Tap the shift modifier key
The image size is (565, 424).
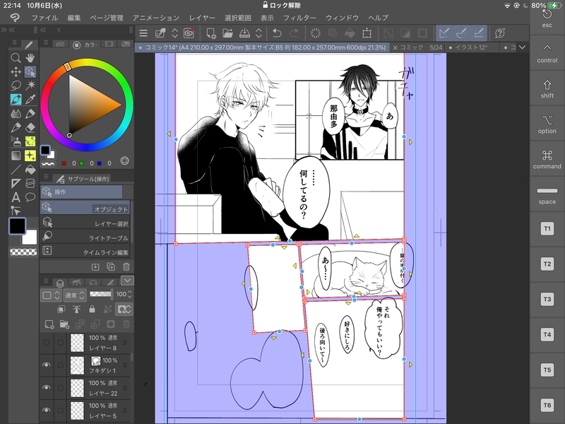[x=547, y=89]
